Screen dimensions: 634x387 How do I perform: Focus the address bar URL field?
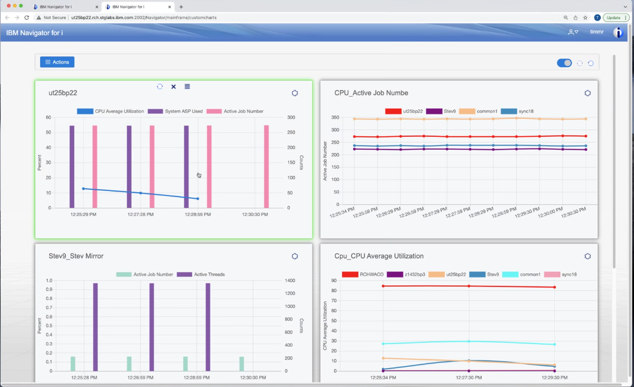click(143, 17)
